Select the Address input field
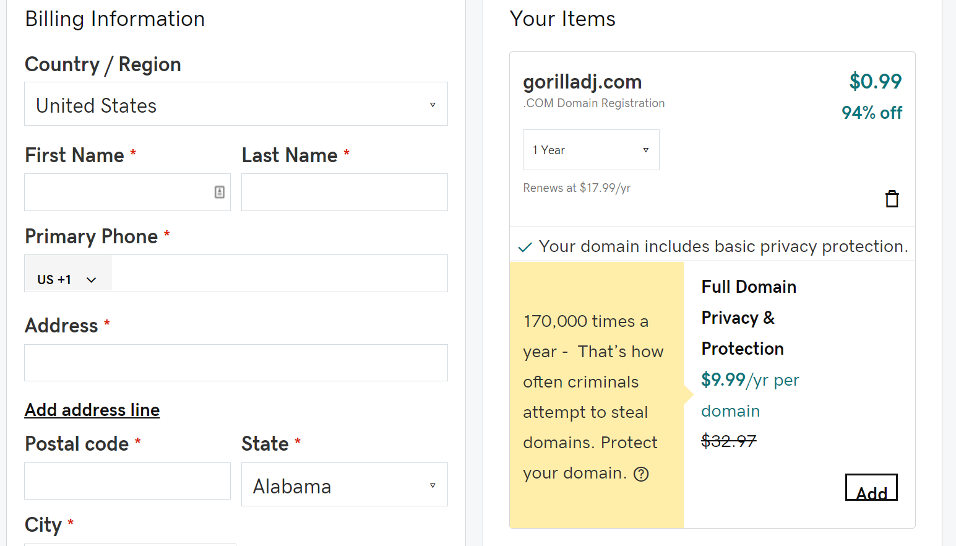Screen dimensions: 956x546 tap(236, 363)
